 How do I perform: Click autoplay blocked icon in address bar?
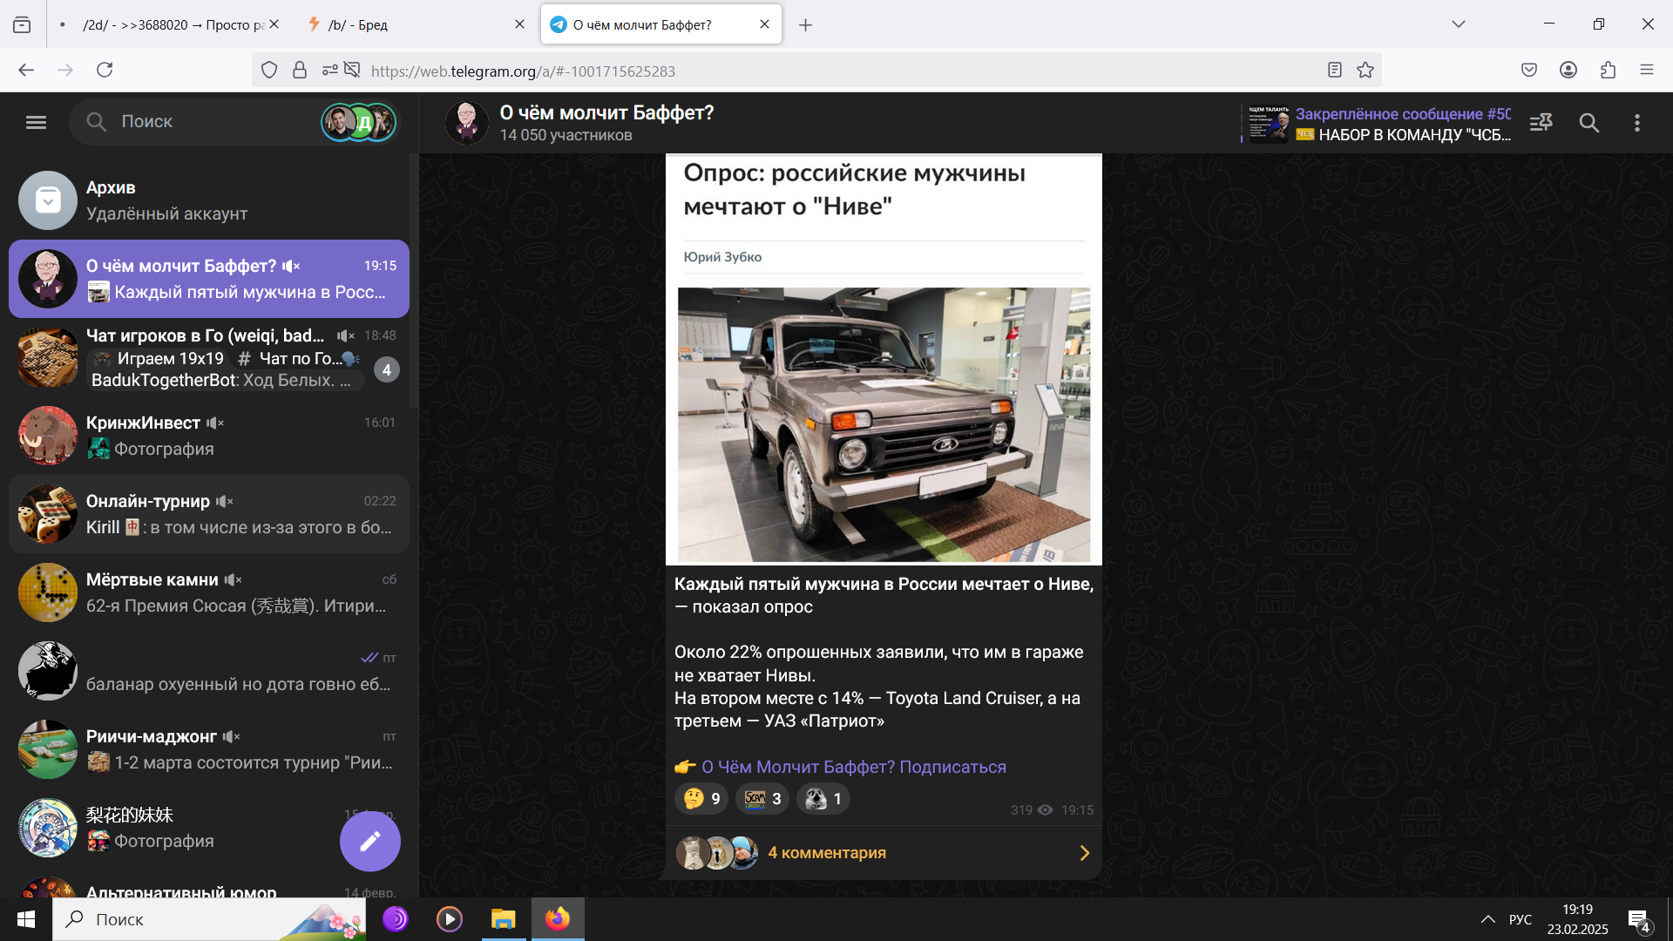pos(352,70)
